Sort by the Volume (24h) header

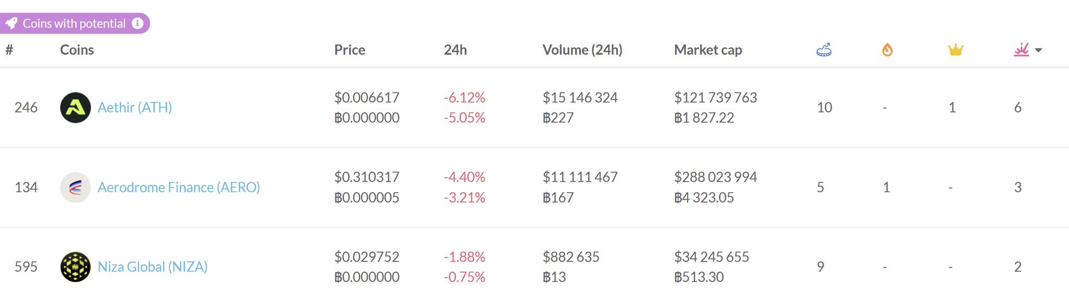pos(582,50)
